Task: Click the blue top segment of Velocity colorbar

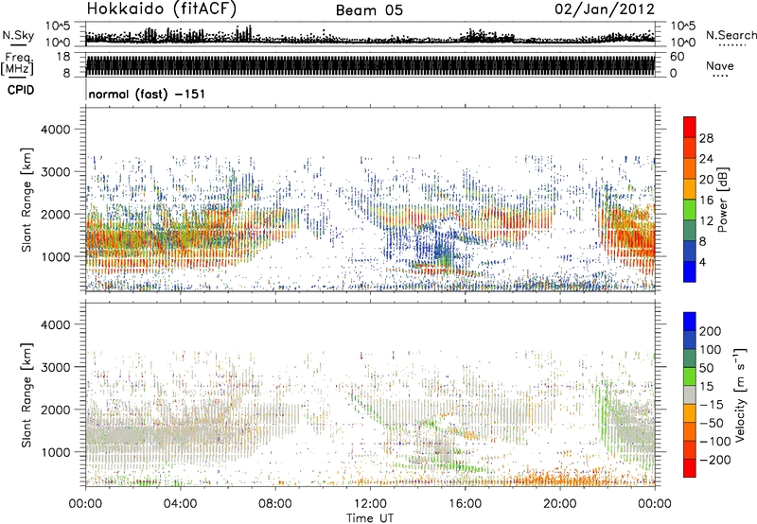Action: click(x=690, y=322)
